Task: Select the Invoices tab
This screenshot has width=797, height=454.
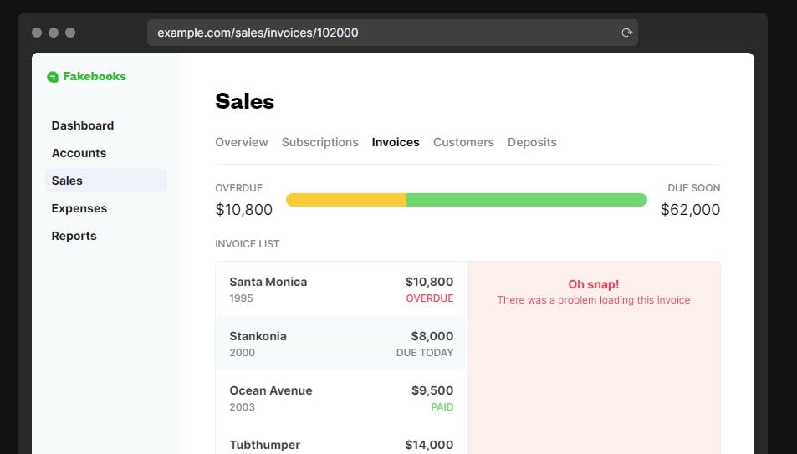Action: pos(396,142)
